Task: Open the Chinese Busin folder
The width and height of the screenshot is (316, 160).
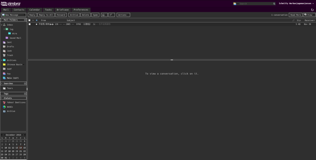Action: (x=14, y=65)
